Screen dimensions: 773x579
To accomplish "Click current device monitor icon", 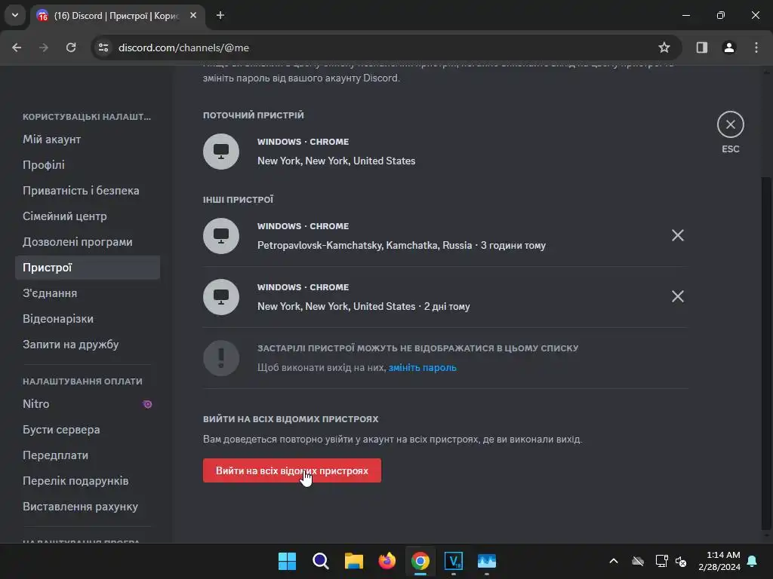I will click(x=221, y=151).
